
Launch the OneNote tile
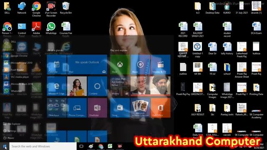click(97, 108)
